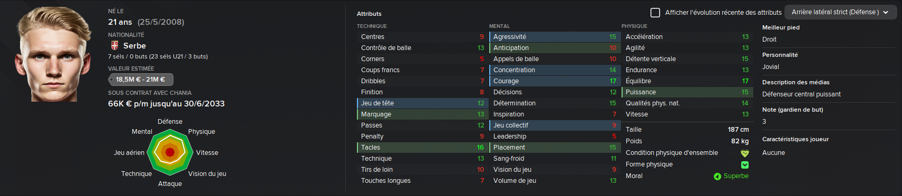Expand the role dropdown chevron arrow
Screen dimensions: 902x196
(886, 12)
